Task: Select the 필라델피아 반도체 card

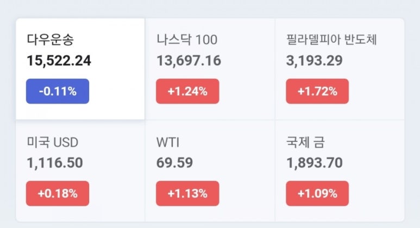Action: 340,69
